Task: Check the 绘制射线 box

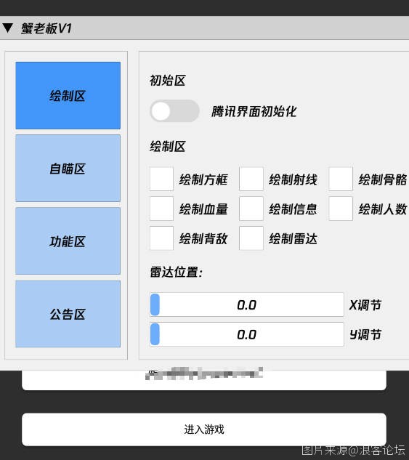Action: point(251,179)
